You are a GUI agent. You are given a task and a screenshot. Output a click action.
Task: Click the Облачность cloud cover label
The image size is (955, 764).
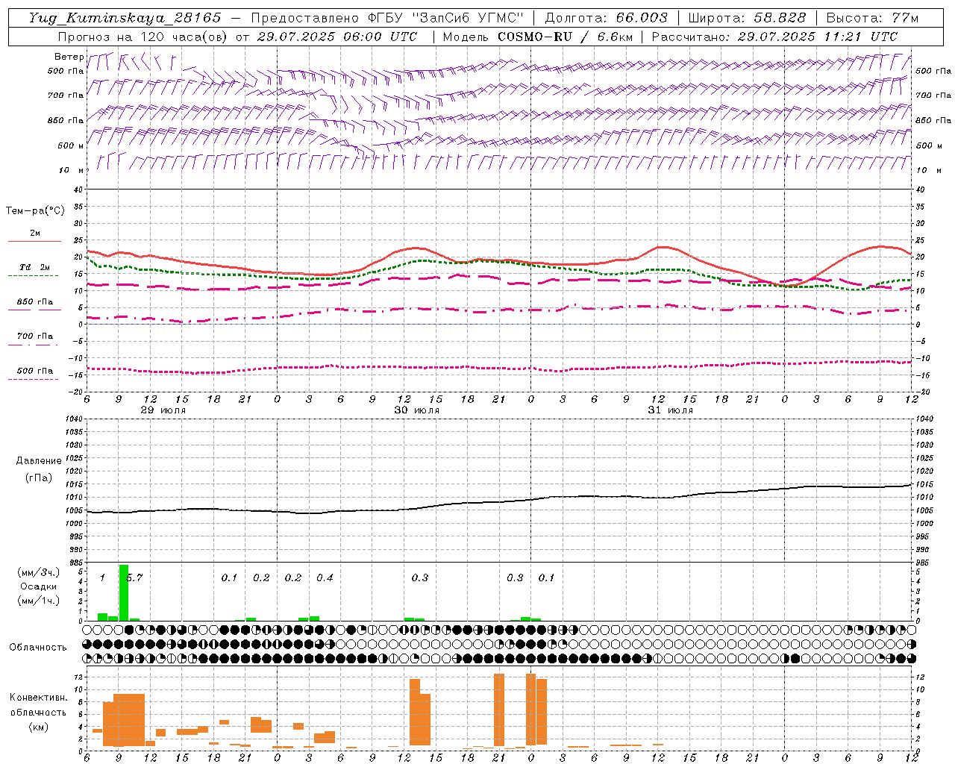click(38, 648)
